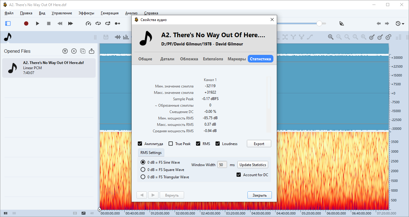Click the Закрыть button
Image resolution: width=409 pixels, height=217 pixels.
259,195
